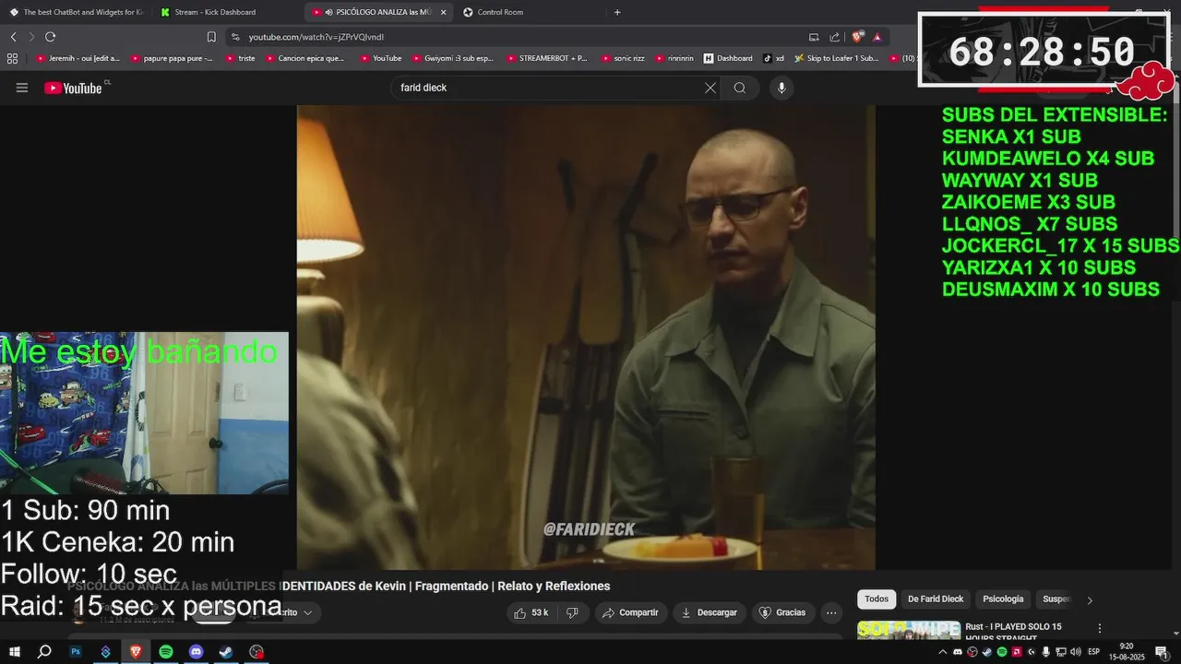Open the taskbar clock showing 9:20
Image resolution: width=1181 pixels, height=664 pixels.
click(x=1126, y=652)
